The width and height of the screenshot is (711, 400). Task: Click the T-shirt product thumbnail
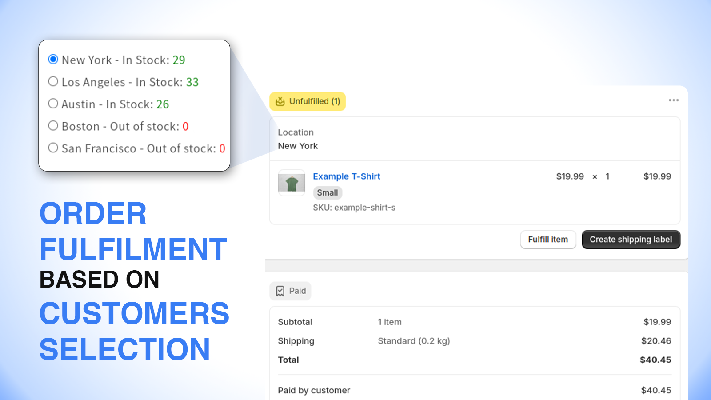(291, 183)
